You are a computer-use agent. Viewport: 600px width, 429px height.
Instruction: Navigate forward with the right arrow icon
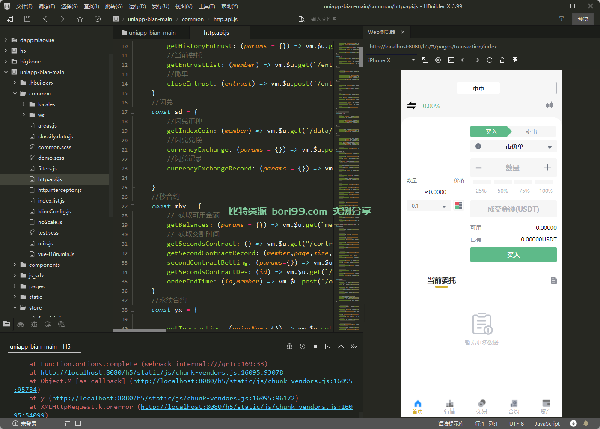point(62,19)
